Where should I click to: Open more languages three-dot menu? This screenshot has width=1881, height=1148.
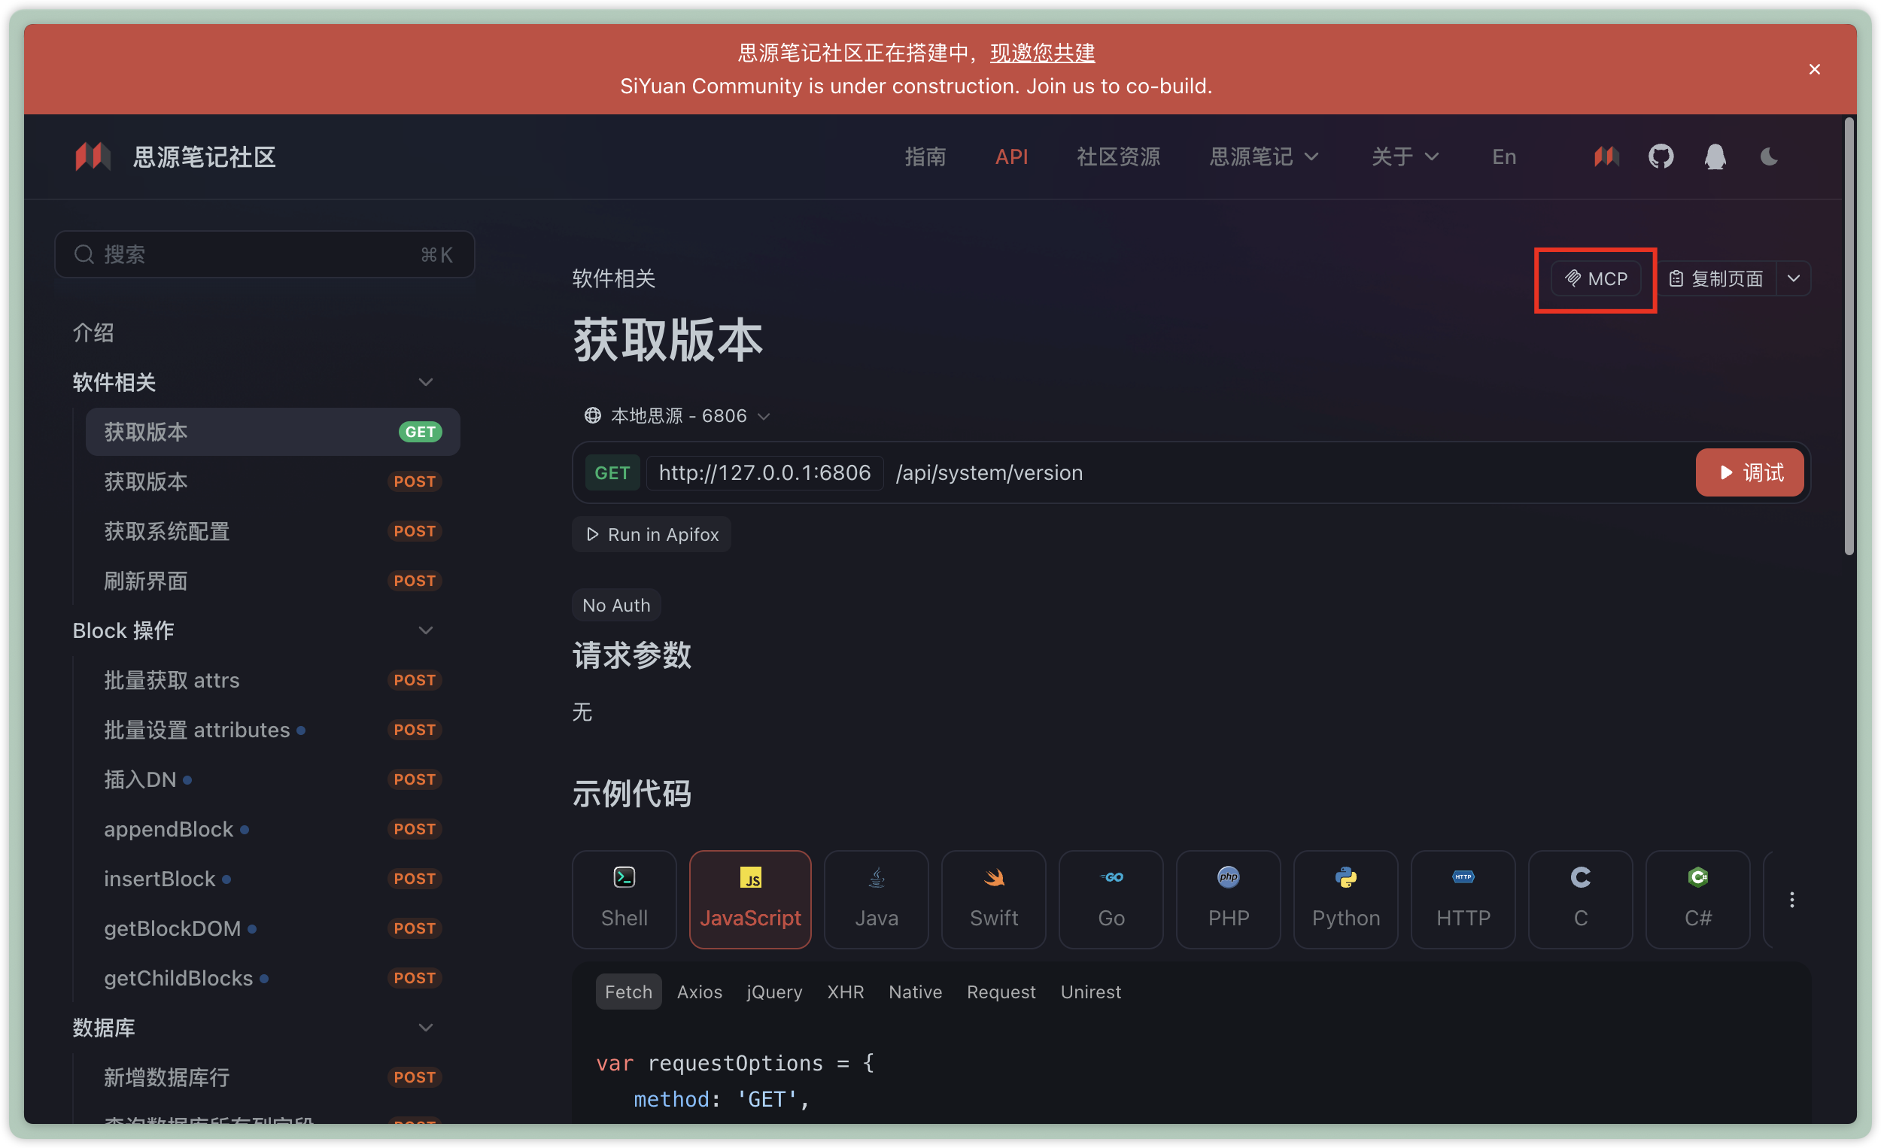[x=1791, y=899]
